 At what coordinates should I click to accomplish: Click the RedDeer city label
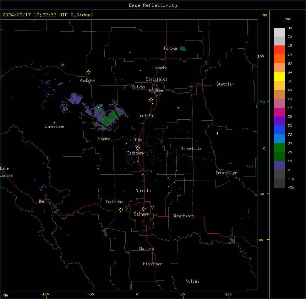(x=156, y=91)
